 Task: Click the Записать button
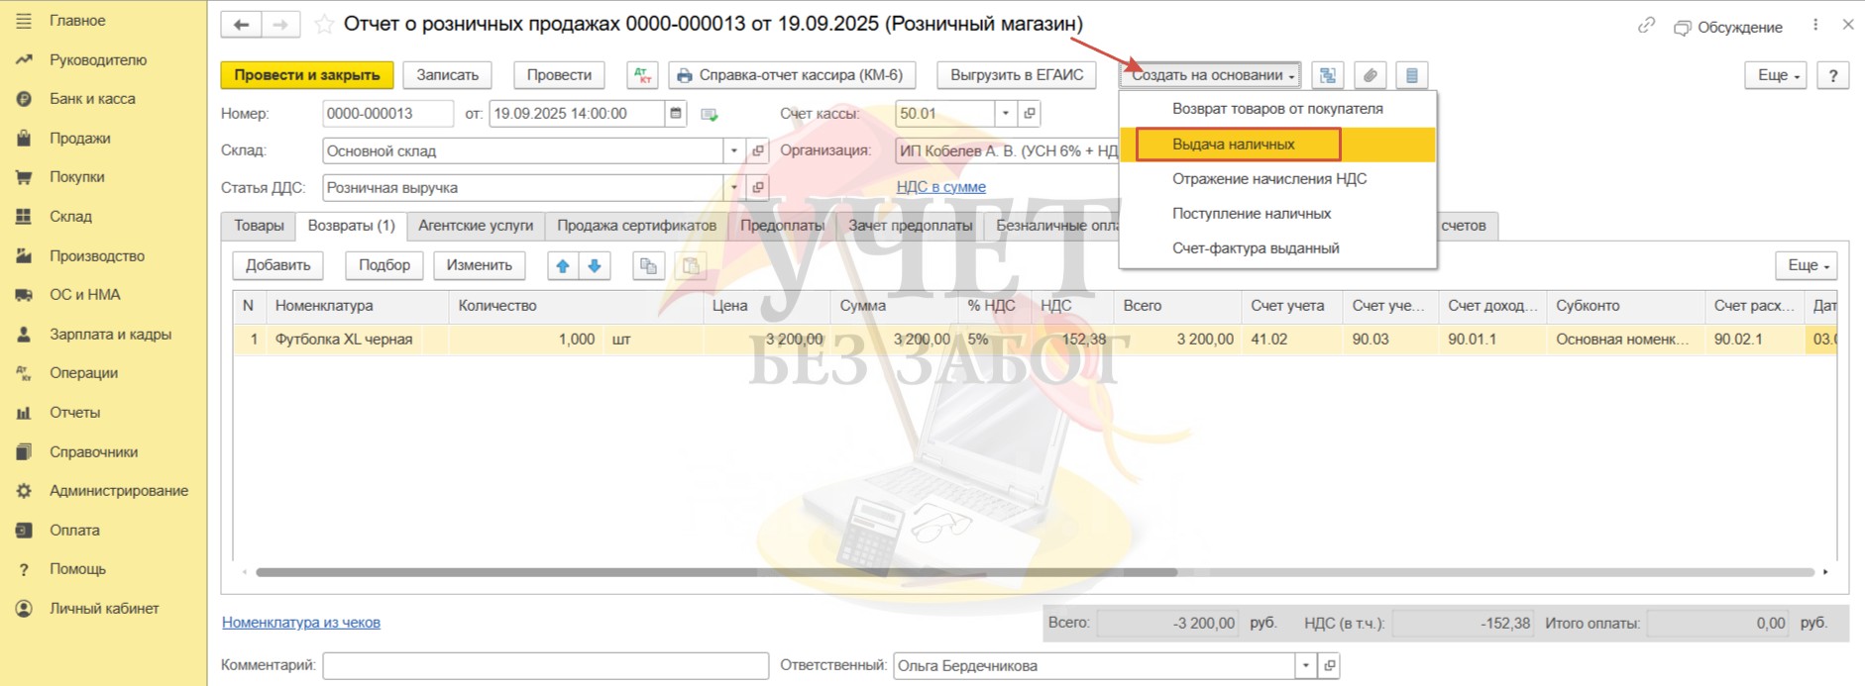click(447, 75)
